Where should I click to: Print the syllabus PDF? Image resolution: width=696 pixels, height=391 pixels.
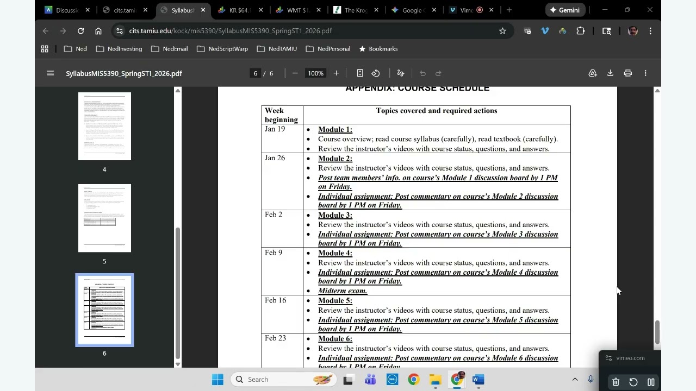pos(628,73)
